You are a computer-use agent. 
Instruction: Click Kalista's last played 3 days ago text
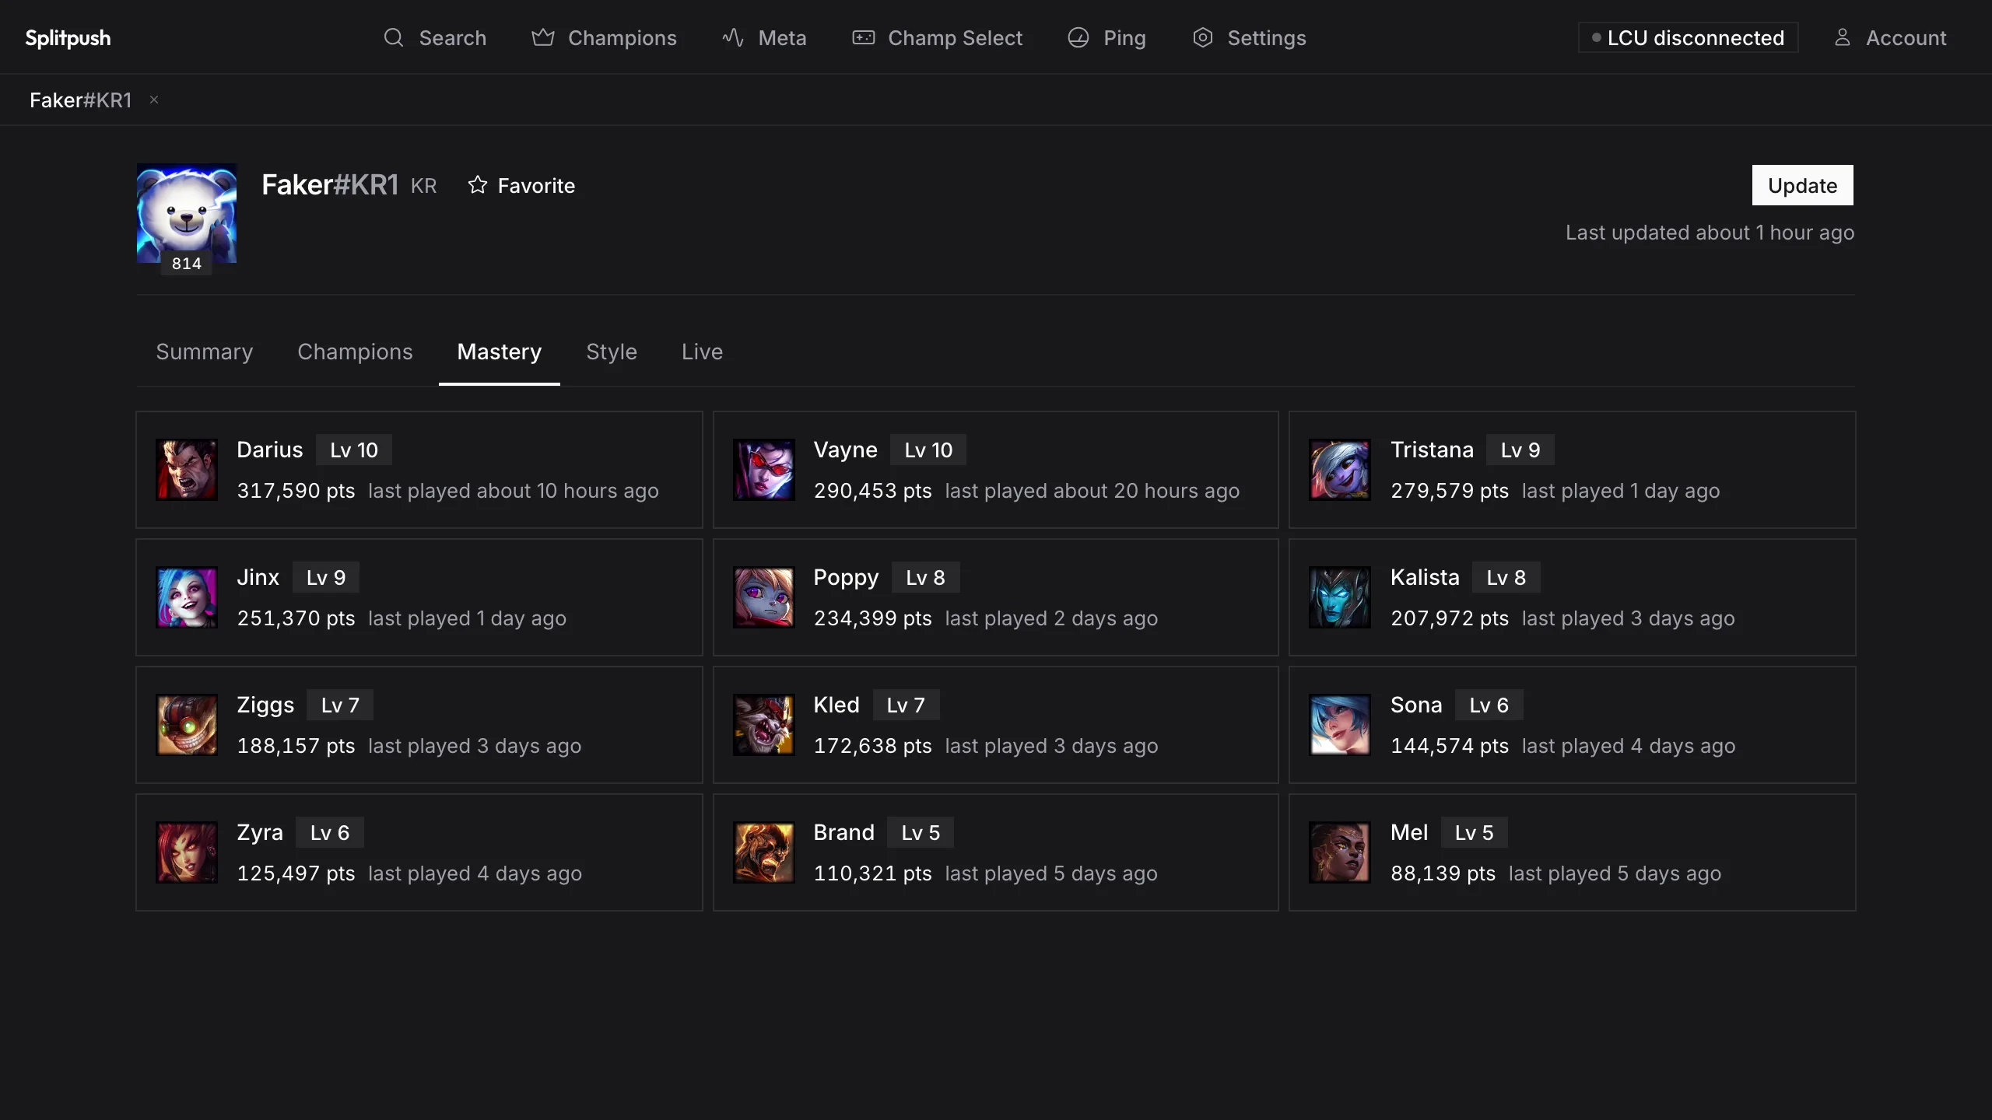(x=1628, y=618)
